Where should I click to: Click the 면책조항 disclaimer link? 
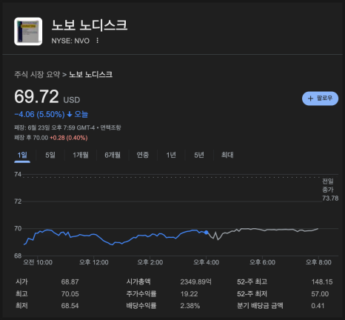110,127
